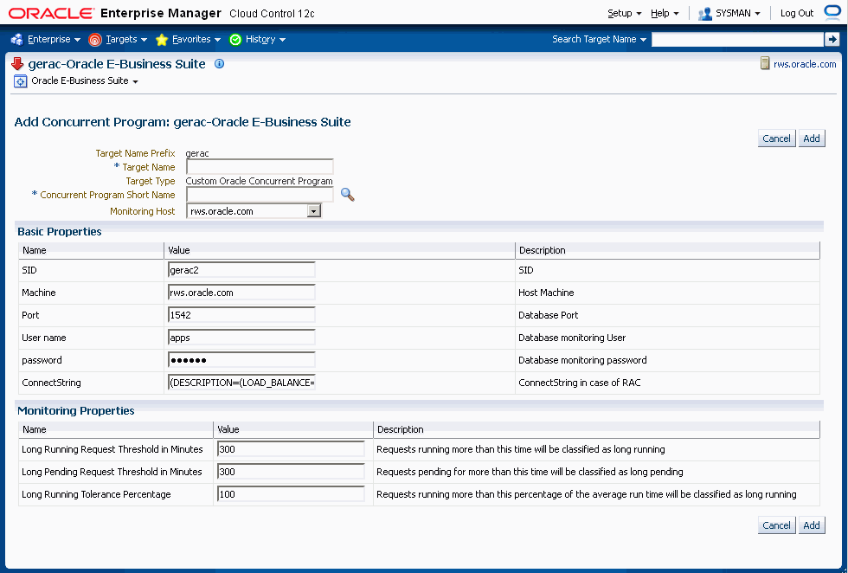Expand the Oracle E-Business Suite dropdown menu
Image resolution: width=848 pixels, height=573 pixels.
click(x=135, y=81)
